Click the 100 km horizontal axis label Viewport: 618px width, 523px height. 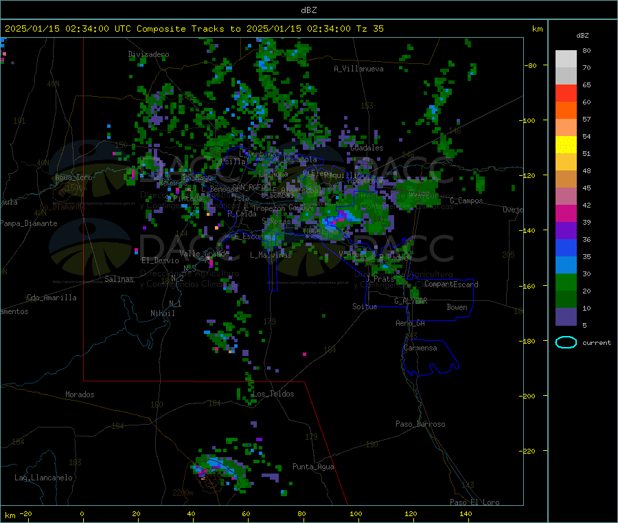tap(356, 513)
